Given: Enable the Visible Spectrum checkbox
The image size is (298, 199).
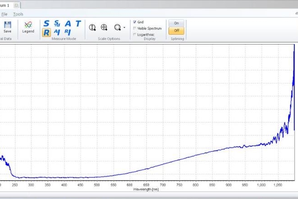Looking at the screenshot, I should 135,28.
